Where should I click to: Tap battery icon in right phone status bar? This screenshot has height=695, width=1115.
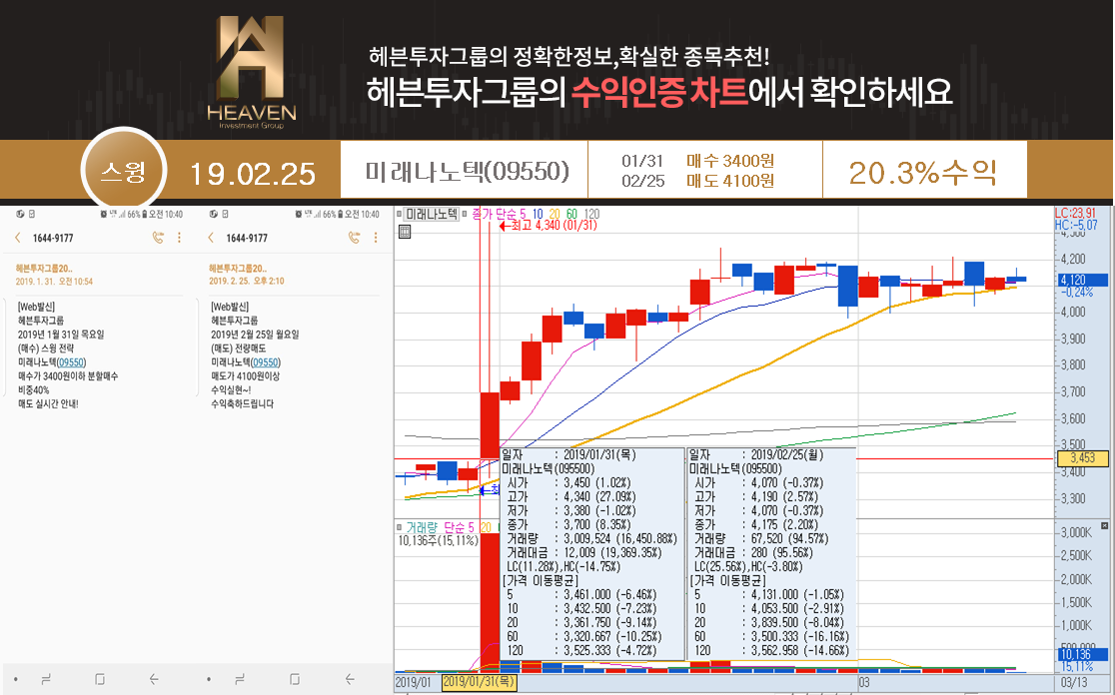click(x=340, y=214)
